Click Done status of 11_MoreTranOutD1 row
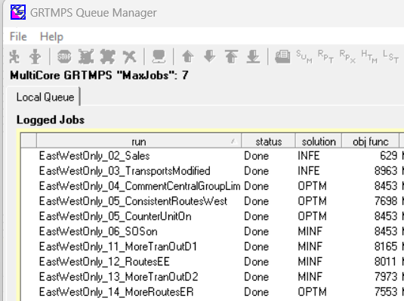Image resolution: width=404 pixels, height=301 pixels. (x=256, y=247)
